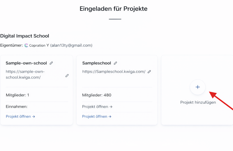The image size is (233, 151).
Task: Click the 'Digital Impact School' heading
Action: coord(25,36)
